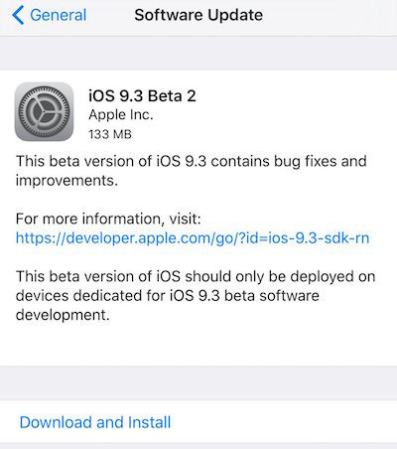Image resolution: width=397 pixels, height=449 pixels.
Task: Tap the blue back chevron arrow
Action: tap(18, 15)
